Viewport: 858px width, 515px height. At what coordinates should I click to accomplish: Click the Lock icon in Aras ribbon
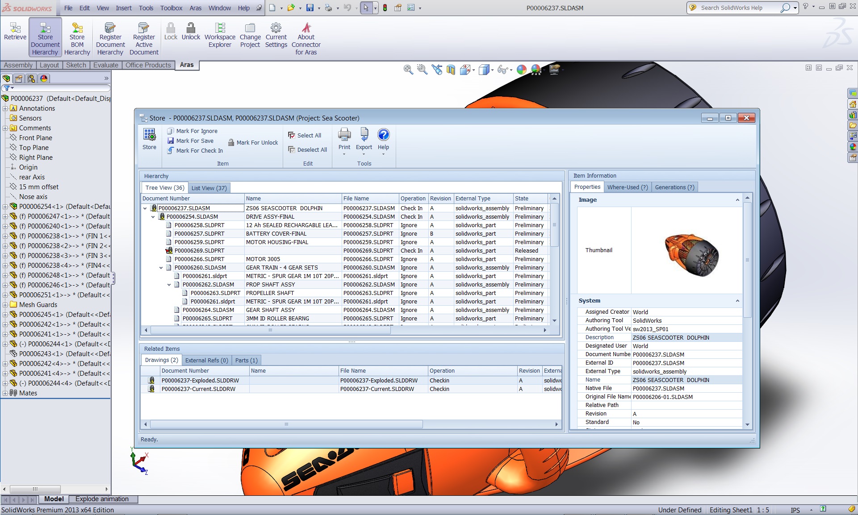[171, 32]
